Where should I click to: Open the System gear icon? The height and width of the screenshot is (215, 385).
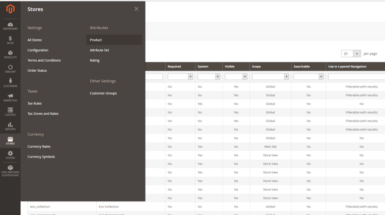(11, 155)
